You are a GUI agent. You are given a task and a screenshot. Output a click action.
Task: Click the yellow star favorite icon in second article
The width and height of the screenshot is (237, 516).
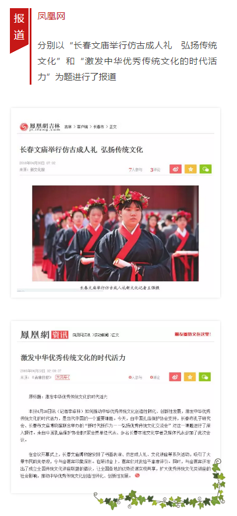pos(190,377)
